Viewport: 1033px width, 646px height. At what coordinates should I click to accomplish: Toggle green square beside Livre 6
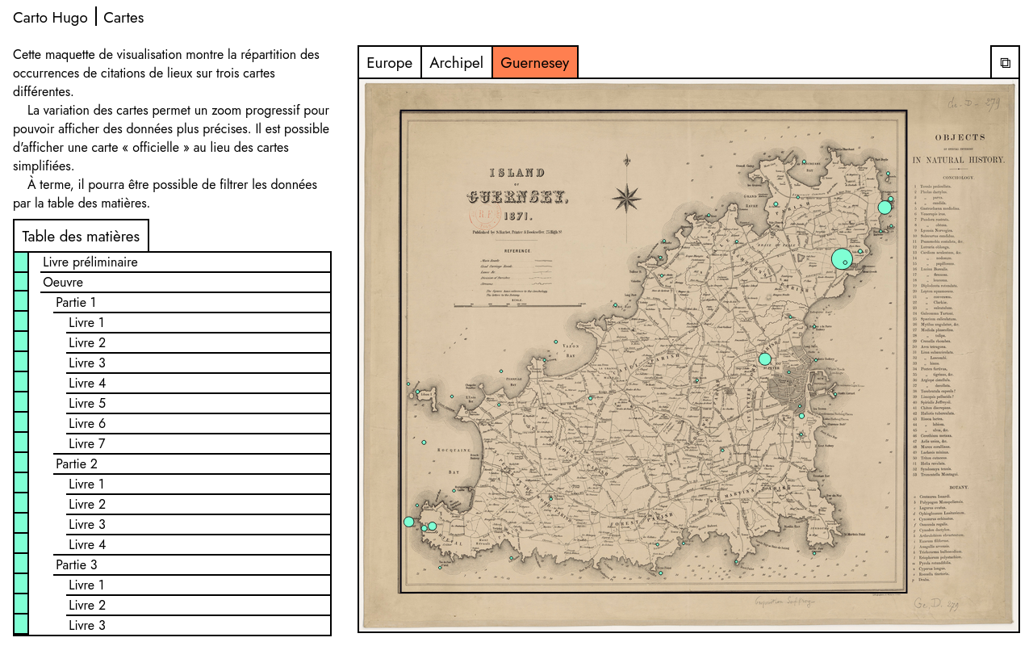21,423
